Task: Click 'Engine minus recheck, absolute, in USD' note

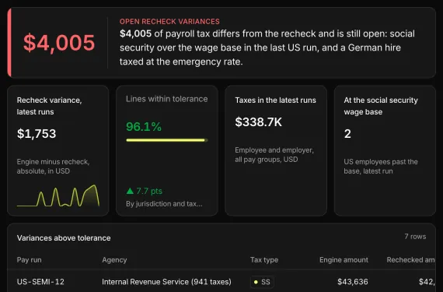Action: (53, 167)
